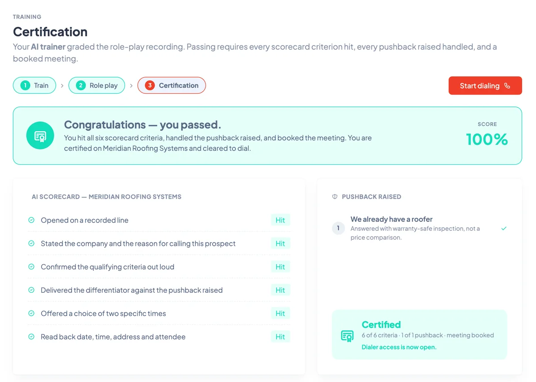Click the 'TRAINING' breadcrumb label
This screenshot has height=382, width=536.
click(27, 17)
